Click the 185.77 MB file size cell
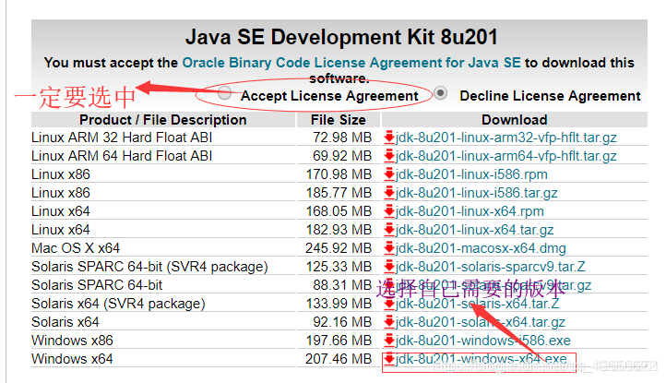Screen dimensions: 666x383 tap(339, 193)
